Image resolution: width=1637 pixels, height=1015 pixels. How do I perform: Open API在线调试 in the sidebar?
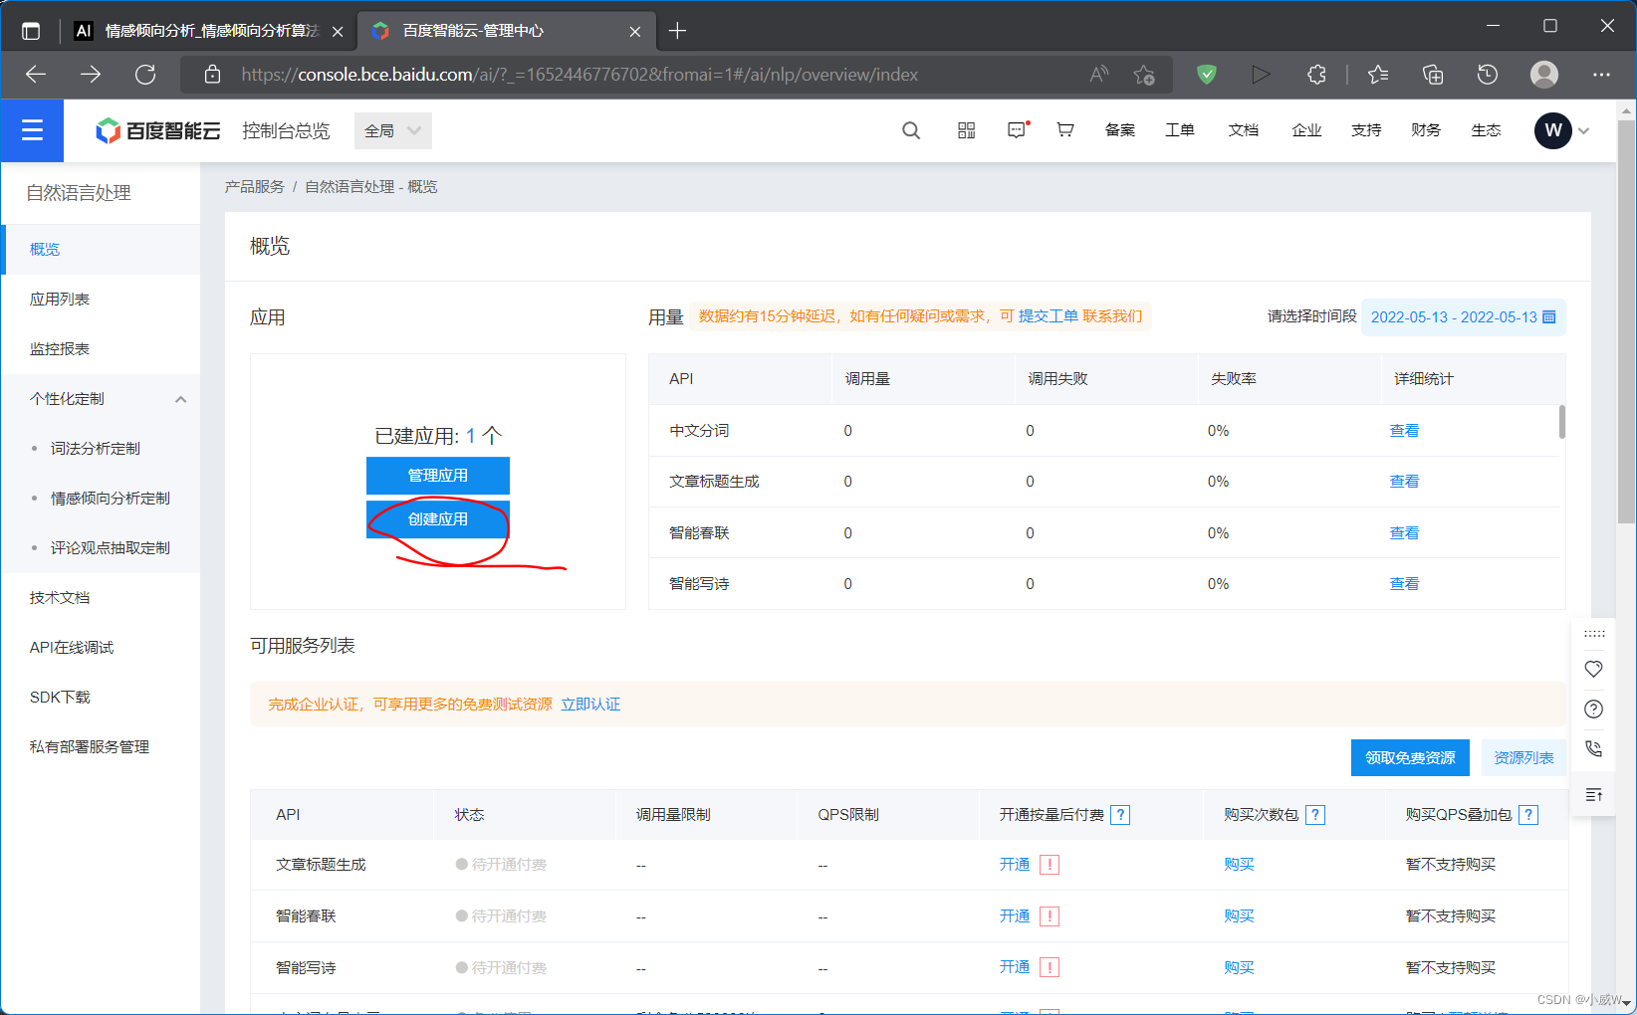tap(101, 648)
